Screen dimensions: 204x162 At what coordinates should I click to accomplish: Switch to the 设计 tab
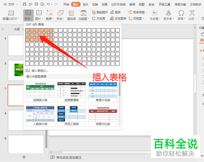86,4
